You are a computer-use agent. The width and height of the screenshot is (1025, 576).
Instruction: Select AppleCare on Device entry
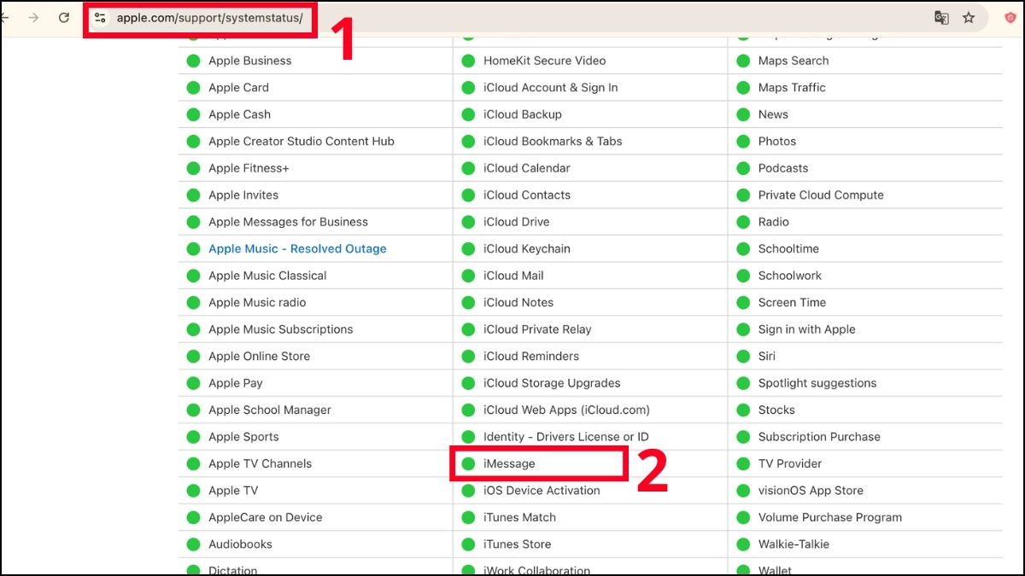[x=266, y=518]
